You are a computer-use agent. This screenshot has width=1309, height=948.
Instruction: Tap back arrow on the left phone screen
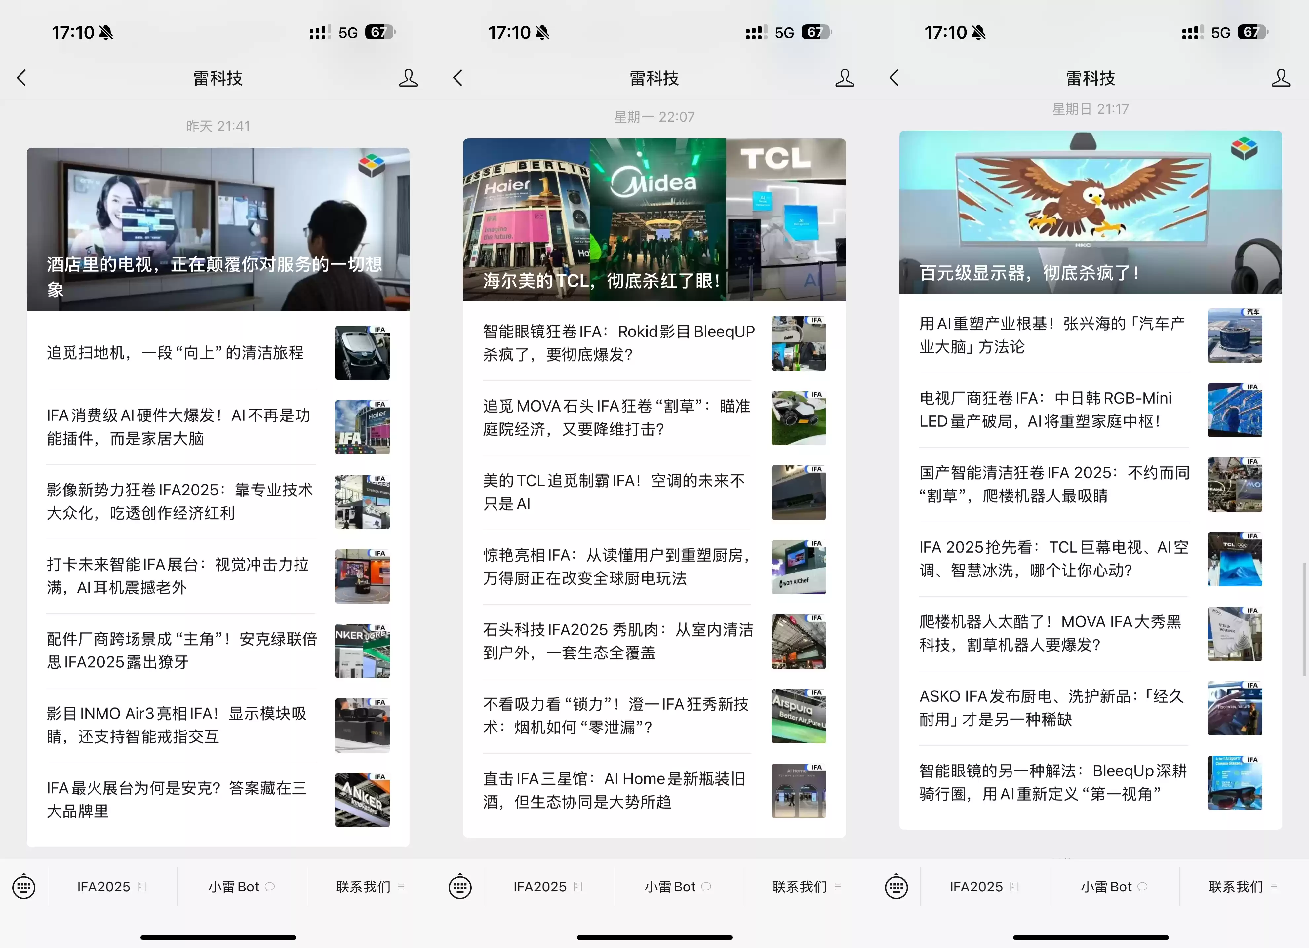pos(22,78)
